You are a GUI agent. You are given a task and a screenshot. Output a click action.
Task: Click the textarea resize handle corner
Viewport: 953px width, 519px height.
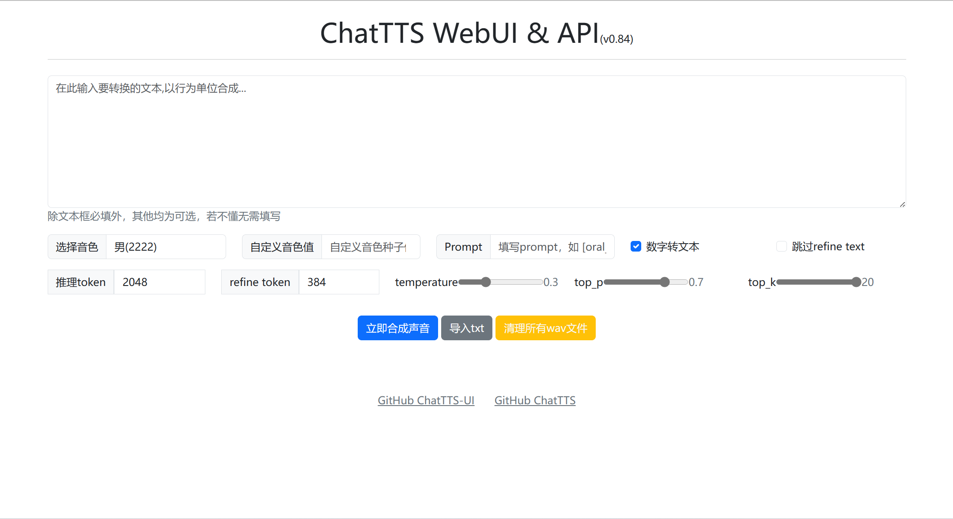coord(902,204)
